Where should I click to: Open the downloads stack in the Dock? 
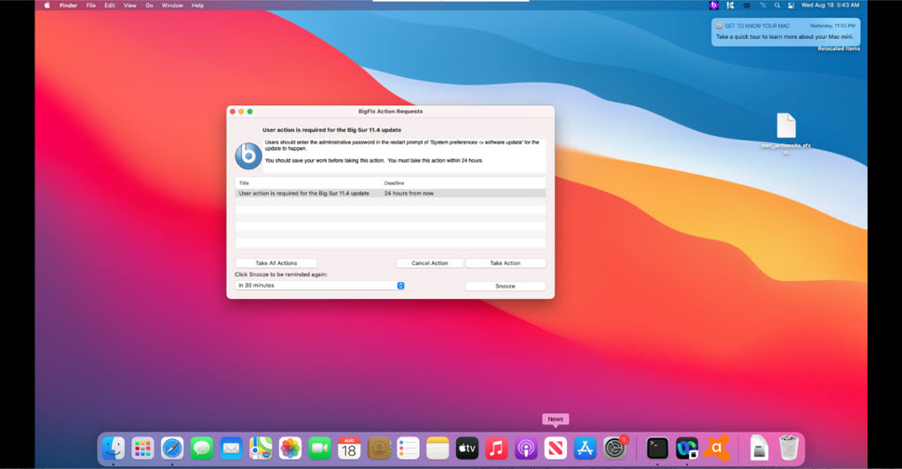click(x=759, y=449)
